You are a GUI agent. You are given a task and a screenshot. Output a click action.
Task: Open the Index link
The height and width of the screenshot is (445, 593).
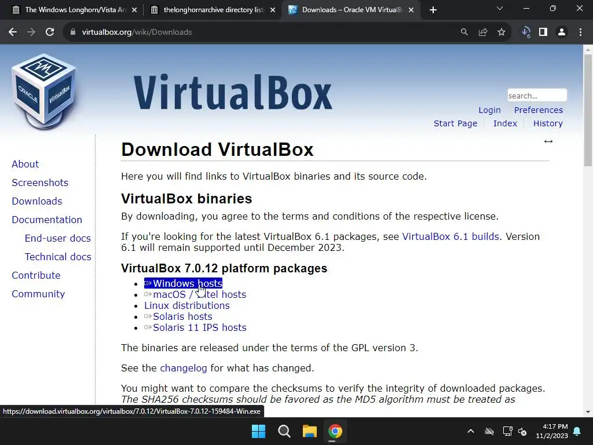tap(505, 123)
